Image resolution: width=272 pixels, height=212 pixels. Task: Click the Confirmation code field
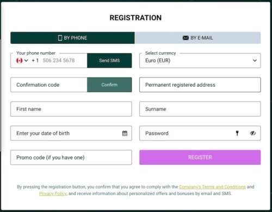coord(49,85)
